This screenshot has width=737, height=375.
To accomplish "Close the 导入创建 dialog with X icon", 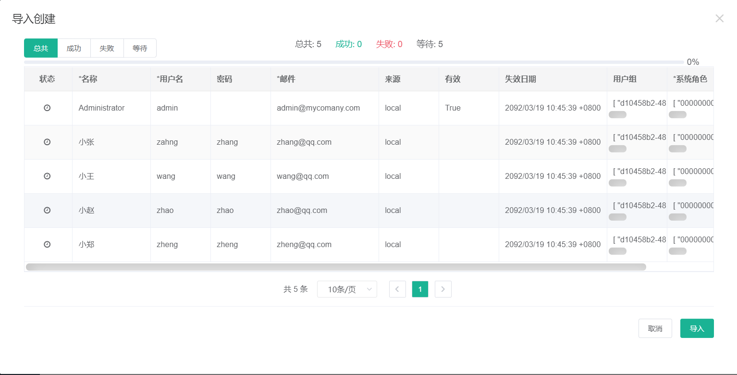I will point(719,19).
